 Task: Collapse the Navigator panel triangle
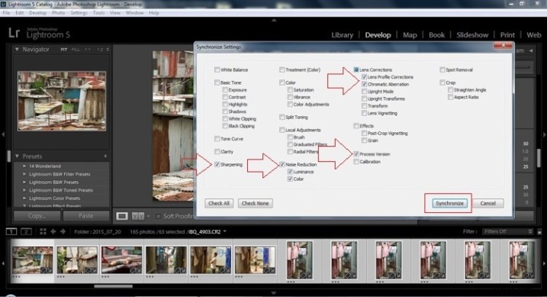click(x=17, y=50)
